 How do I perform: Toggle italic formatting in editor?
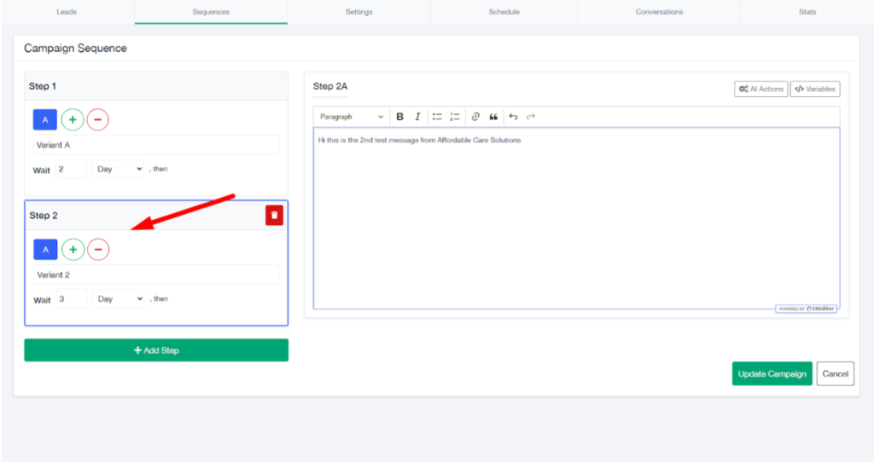tap(417, 117)
